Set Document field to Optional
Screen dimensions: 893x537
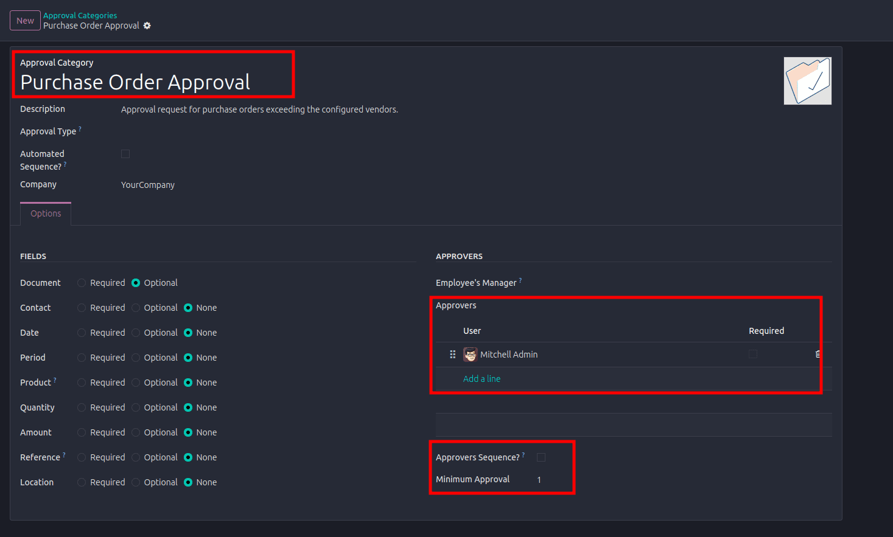pyautogui.click(x=136, y=283)
